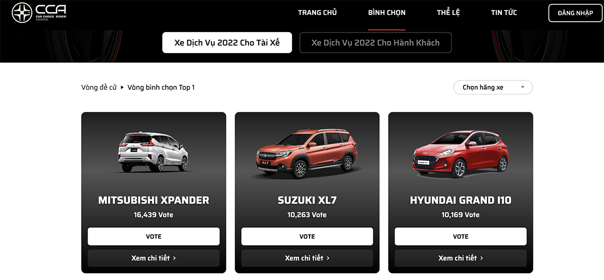Click the dropdown arrow in Chọn hãng xe
The height and width of the screenshot is (280, 604).
click(522, 87)
